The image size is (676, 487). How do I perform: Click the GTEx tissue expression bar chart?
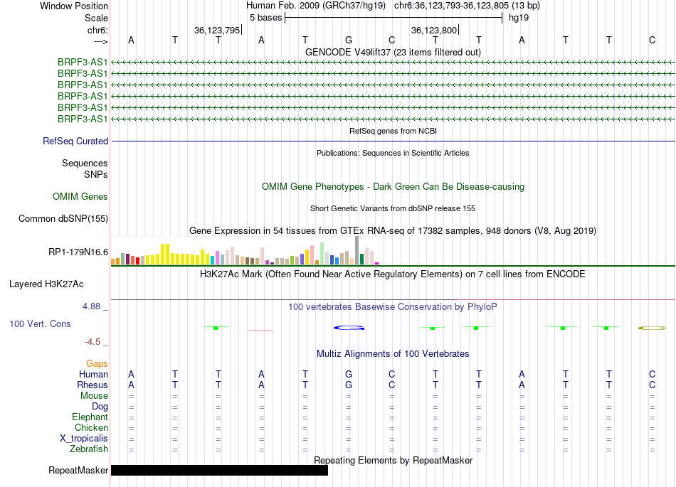point(245,250)
